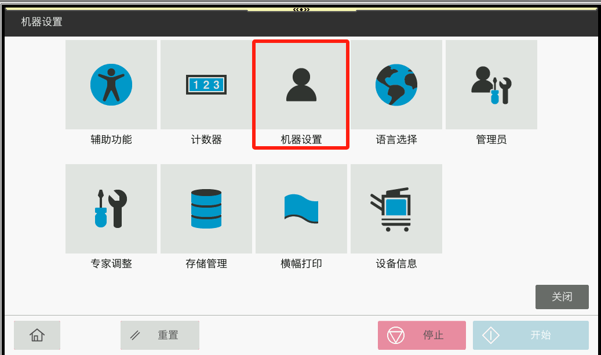Click the 机器设置 title in header bar
Viewport: 601px width, 355px height.
coord(42,23)
